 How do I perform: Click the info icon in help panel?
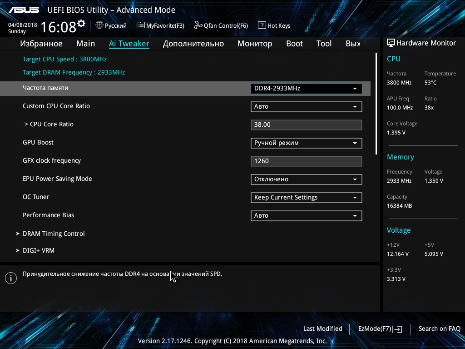[11, 278]
